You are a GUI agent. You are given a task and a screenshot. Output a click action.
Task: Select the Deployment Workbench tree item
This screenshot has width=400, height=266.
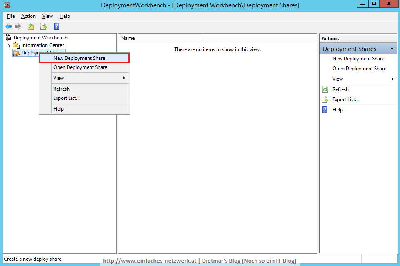pyautogui.click(x=40, y=38)
